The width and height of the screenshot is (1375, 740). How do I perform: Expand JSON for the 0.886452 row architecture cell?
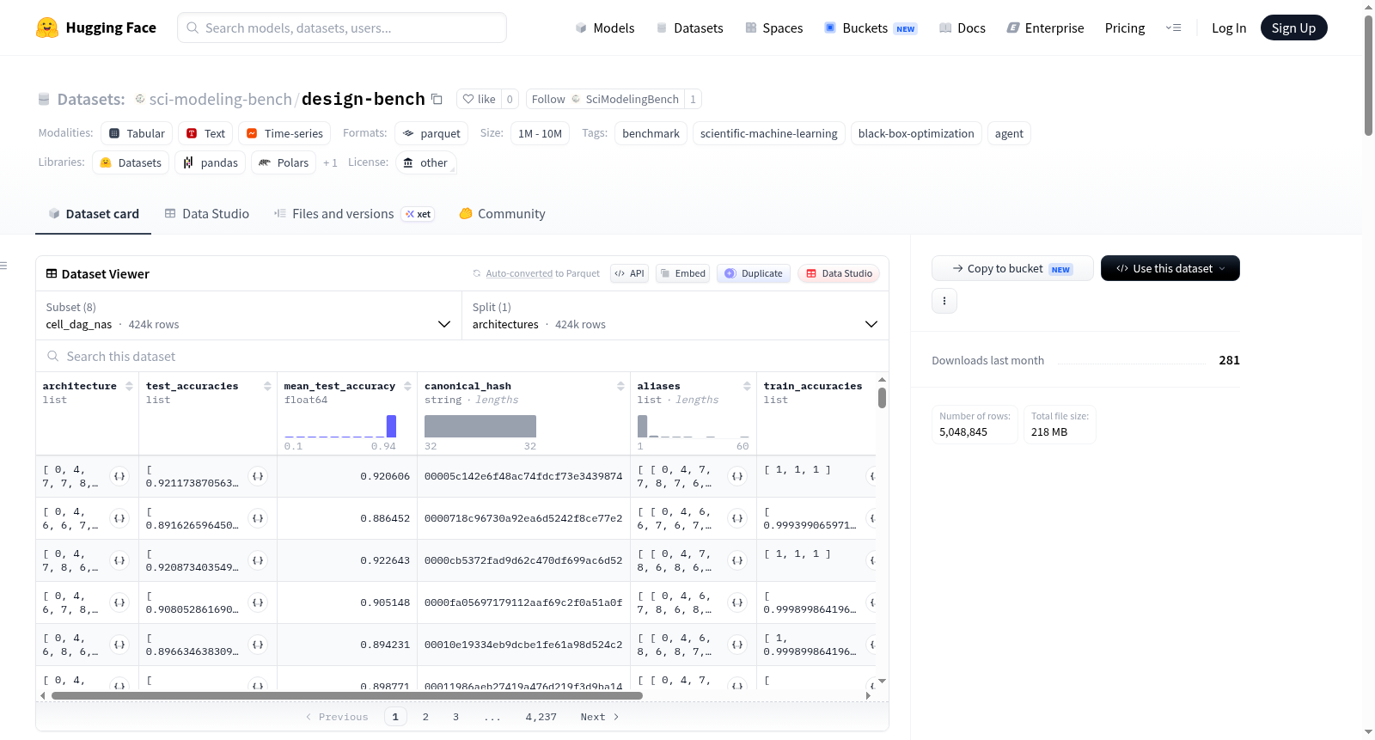(x=119, y=518)
